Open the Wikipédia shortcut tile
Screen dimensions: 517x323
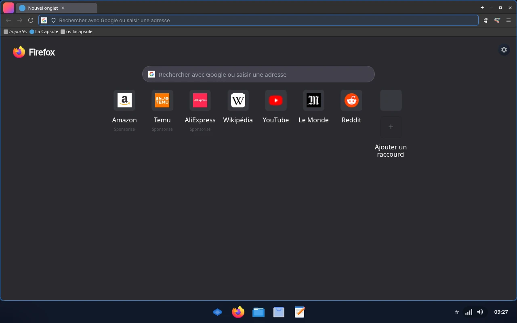(238, 101)
